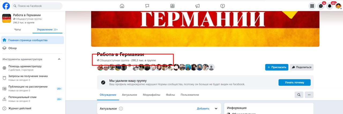The width and height of the screenshot is (343, 114).
Task: Click the Pages flag icon in top bar
Action: [147, 6]
